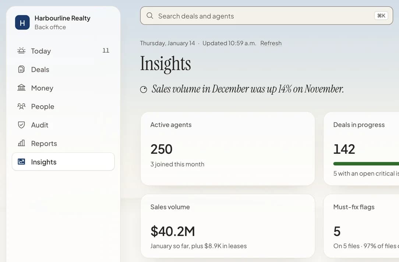Screen dimensions: 399x262
Task: Click the search magnifier icon
Action: (x=150, y=16)
